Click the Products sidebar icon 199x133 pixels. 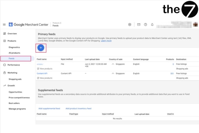tap(4, 41)
